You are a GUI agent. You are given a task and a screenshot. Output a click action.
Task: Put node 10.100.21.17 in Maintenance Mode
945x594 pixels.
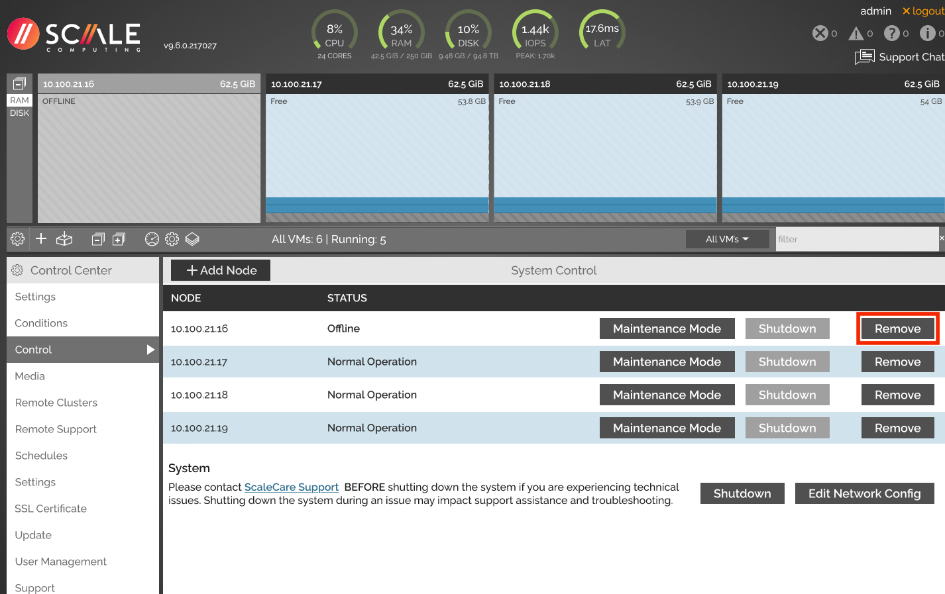click(667, 362)
